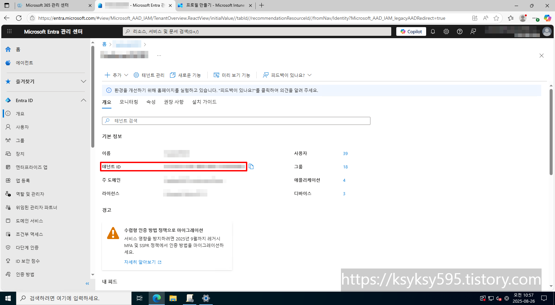Click the 테넌트 검색 search field
This screenshot has width=555, height=305.
click(x=236, y=121)
